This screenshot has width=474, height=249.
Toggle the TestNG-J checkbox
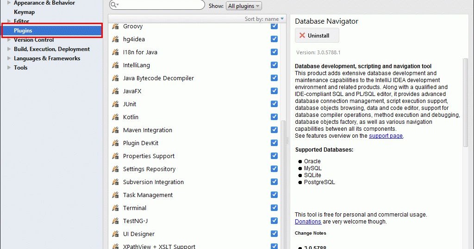274,221
